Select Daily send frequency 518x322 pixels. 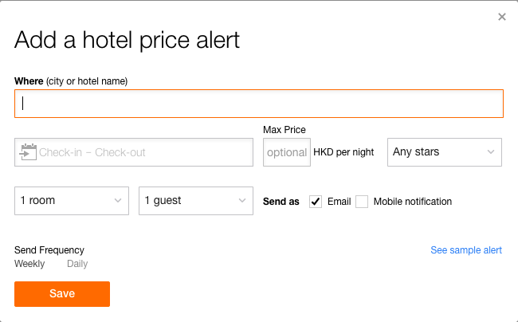[77, 264]
